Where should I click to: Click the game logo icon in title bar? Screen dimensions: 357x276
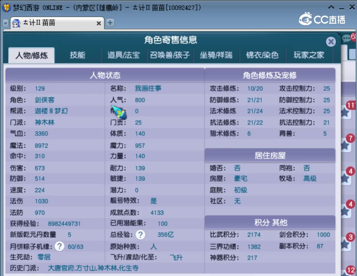click(x=6, y=8)
